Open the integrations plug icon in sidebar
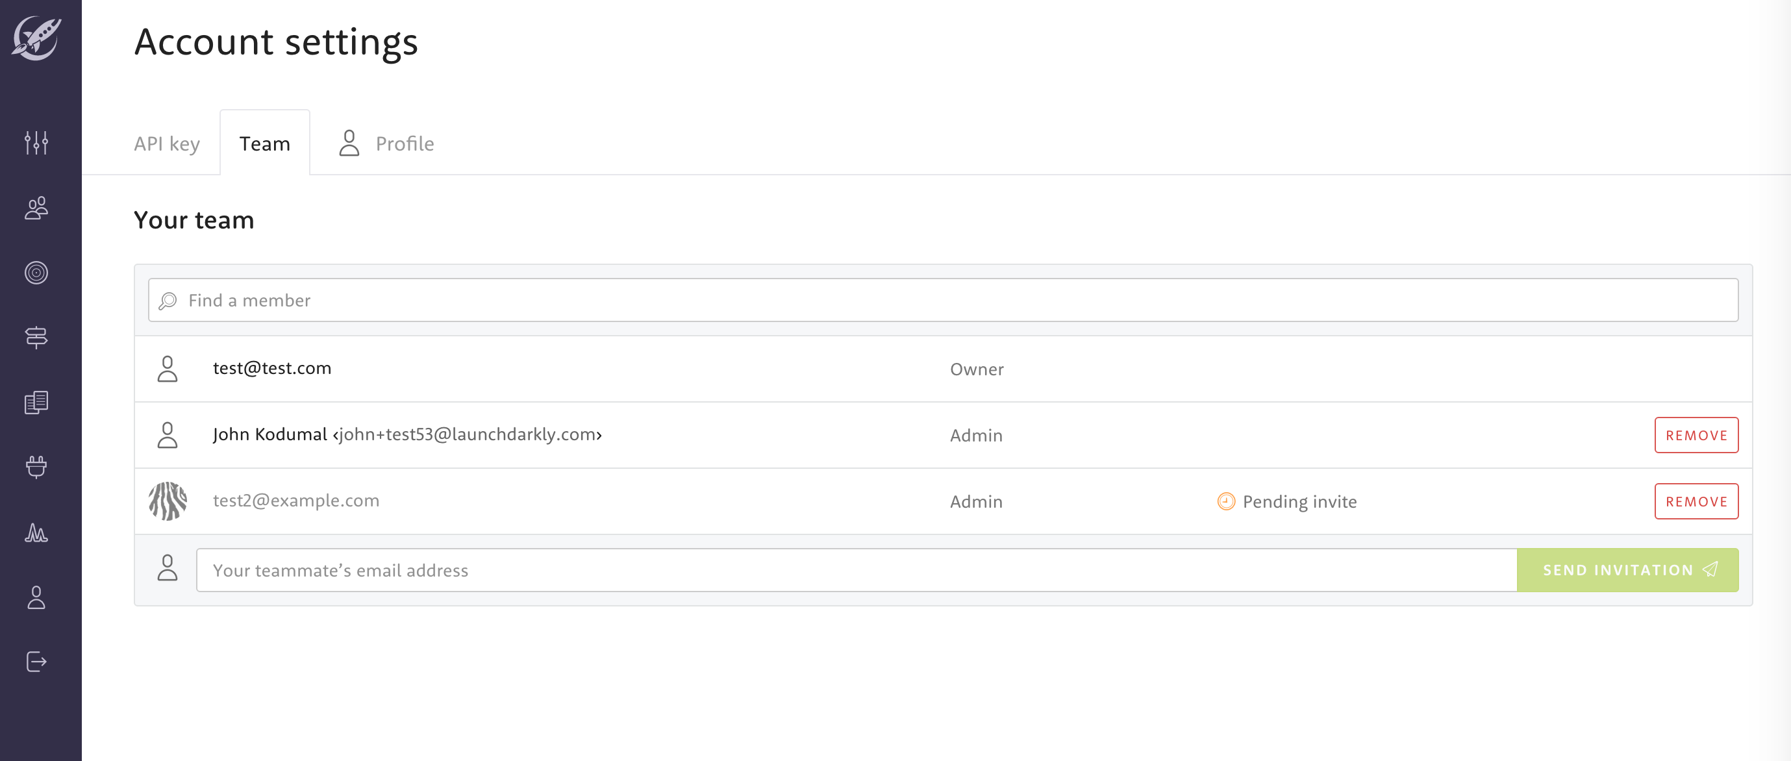This screenshot has width=1791, height=761. click(x=36, y=467)
